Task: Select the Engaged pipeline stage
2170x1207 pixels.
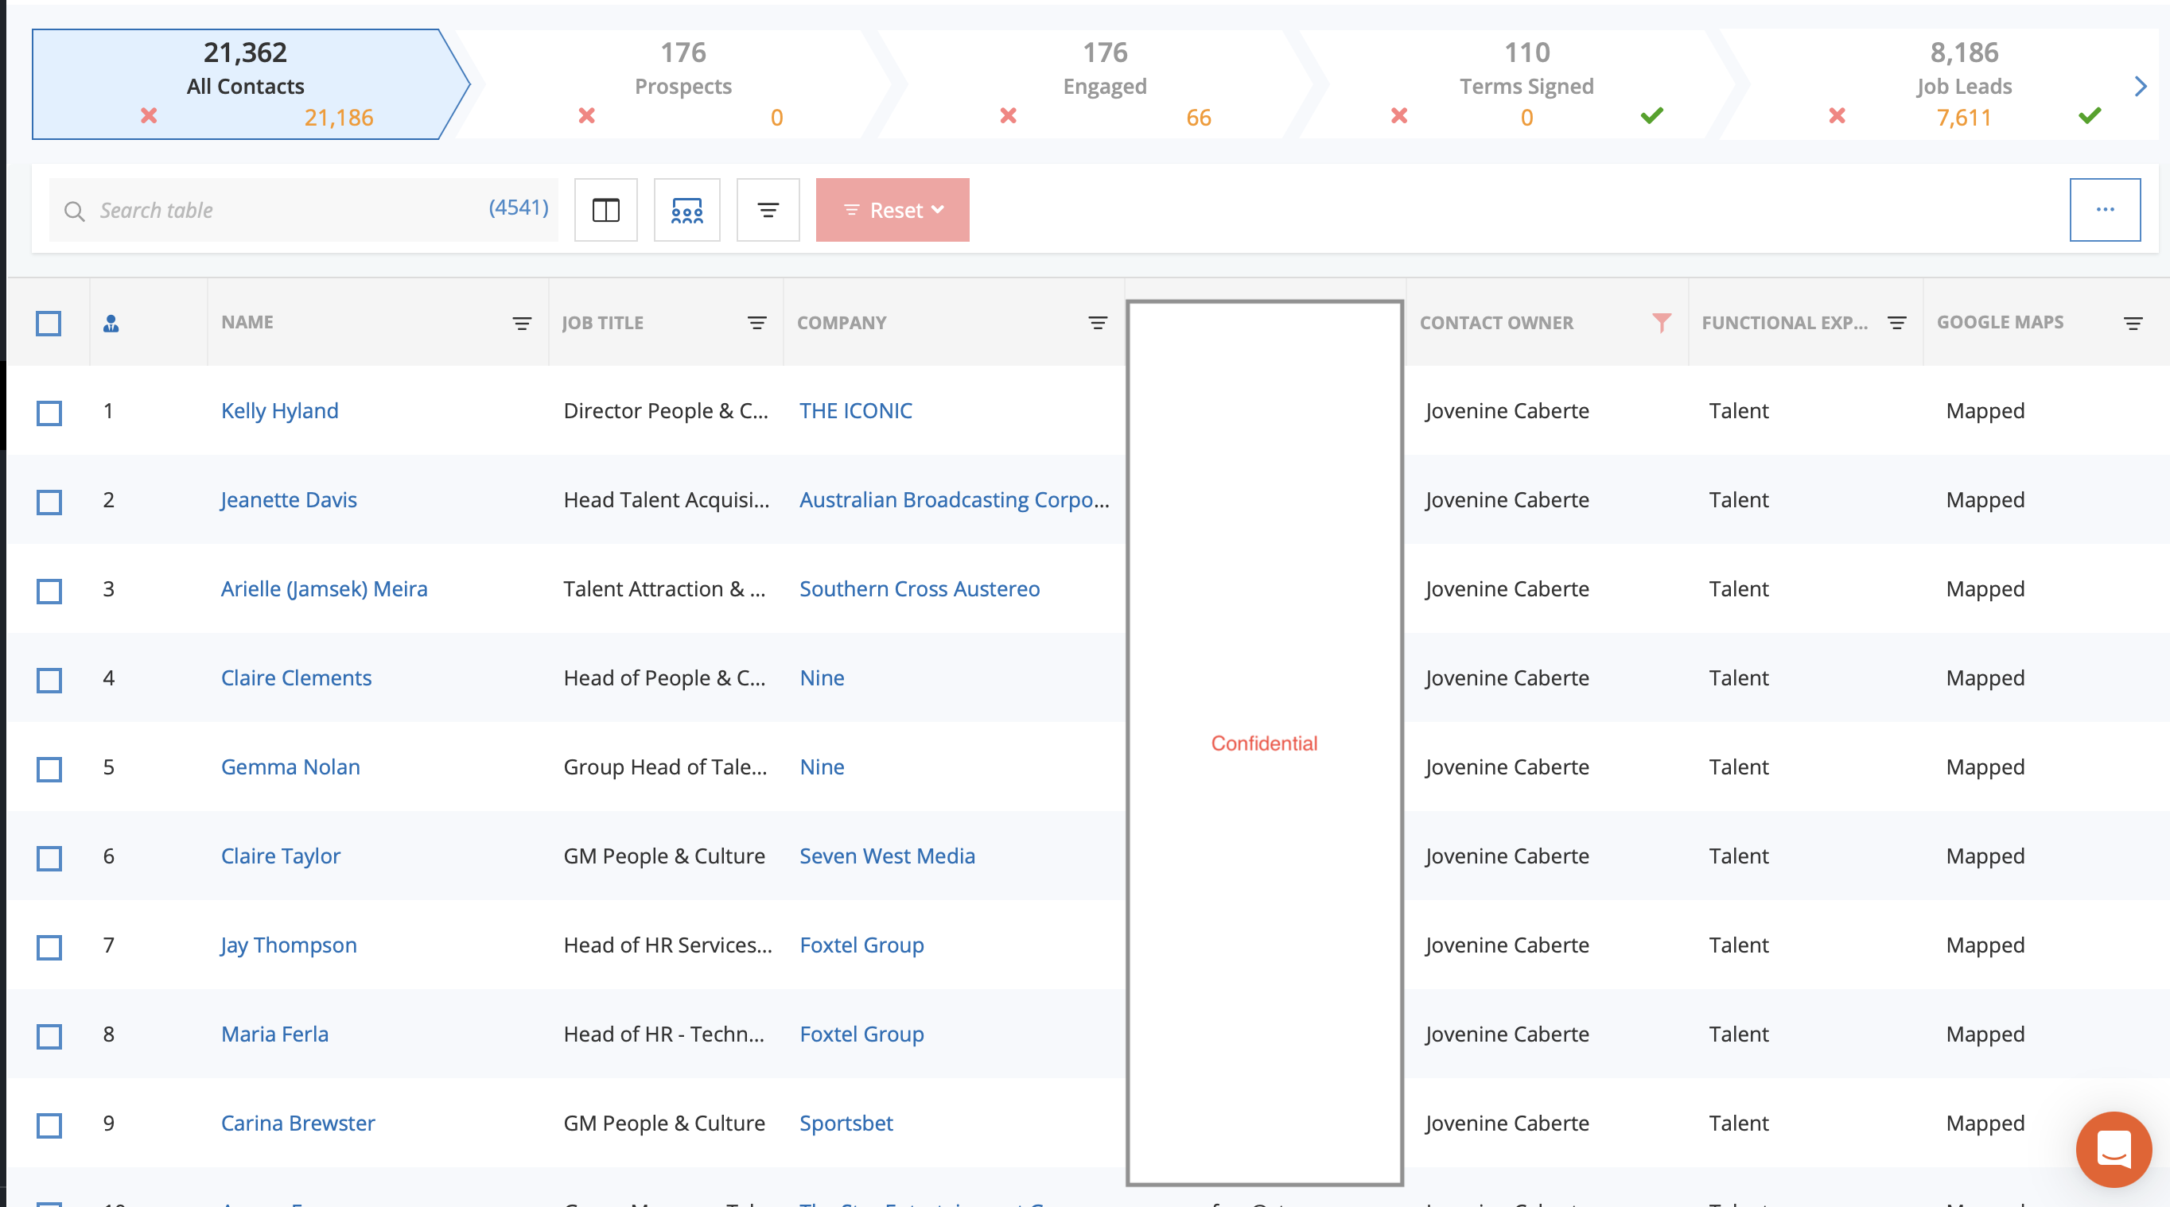Action: [x=1103, y=84]
